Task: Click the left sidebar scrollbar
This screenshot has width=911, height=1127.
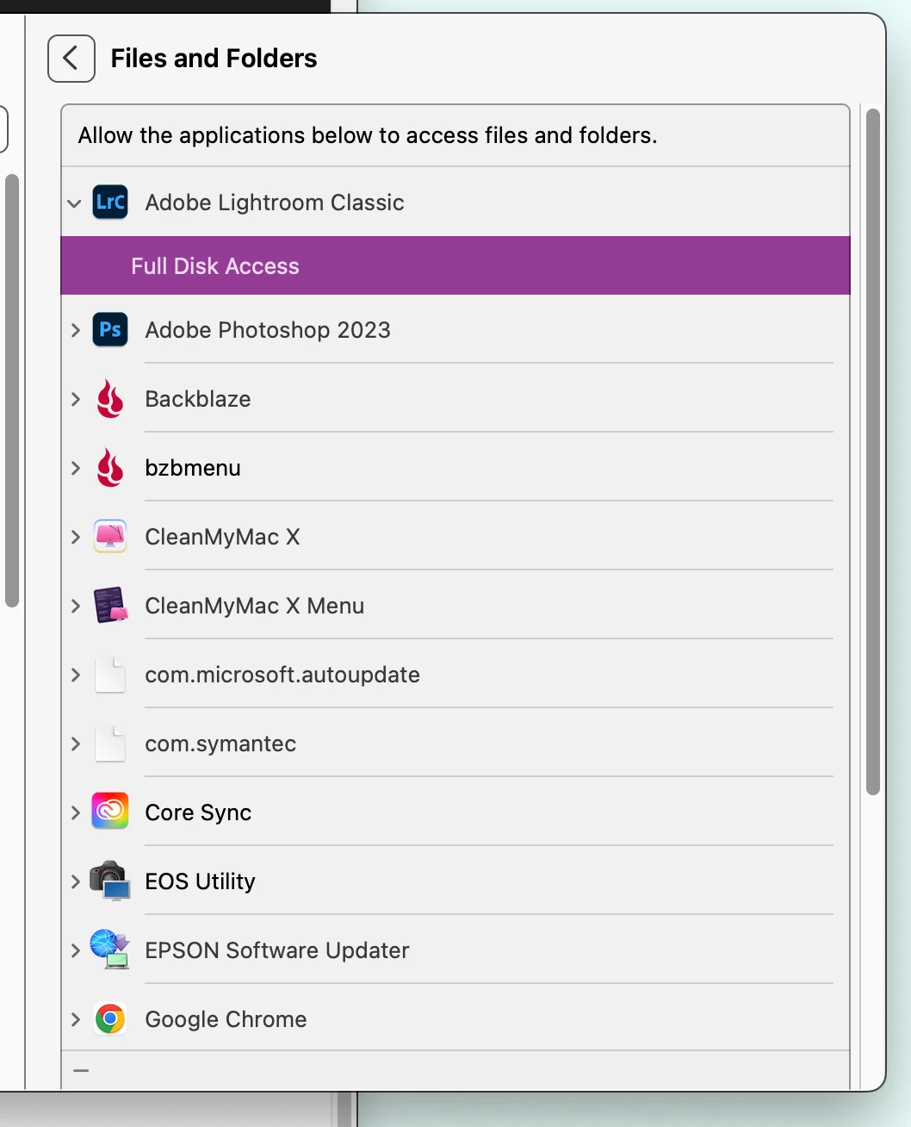Action: click(12, 390)
